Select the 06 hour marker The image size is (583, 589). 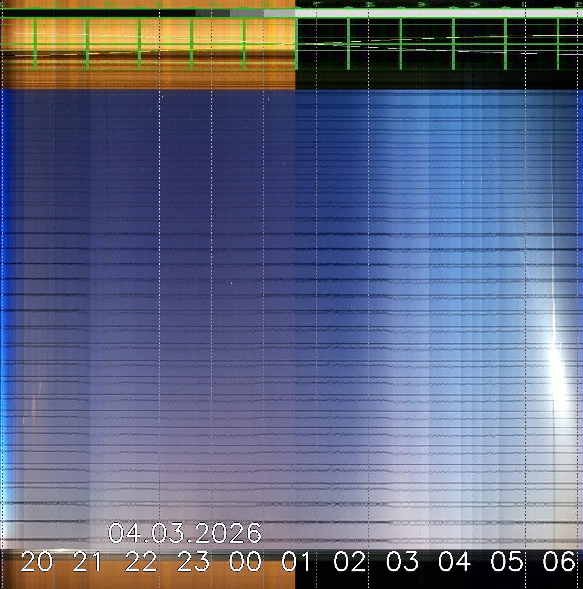tap(559, 562)
